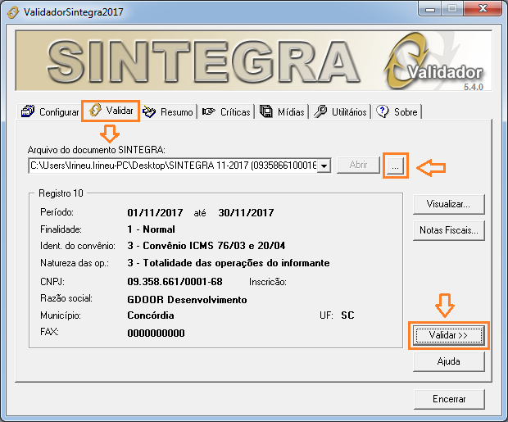508x422 pixels.
Task: Switch to the Validar tab
Action: point(111,111)
